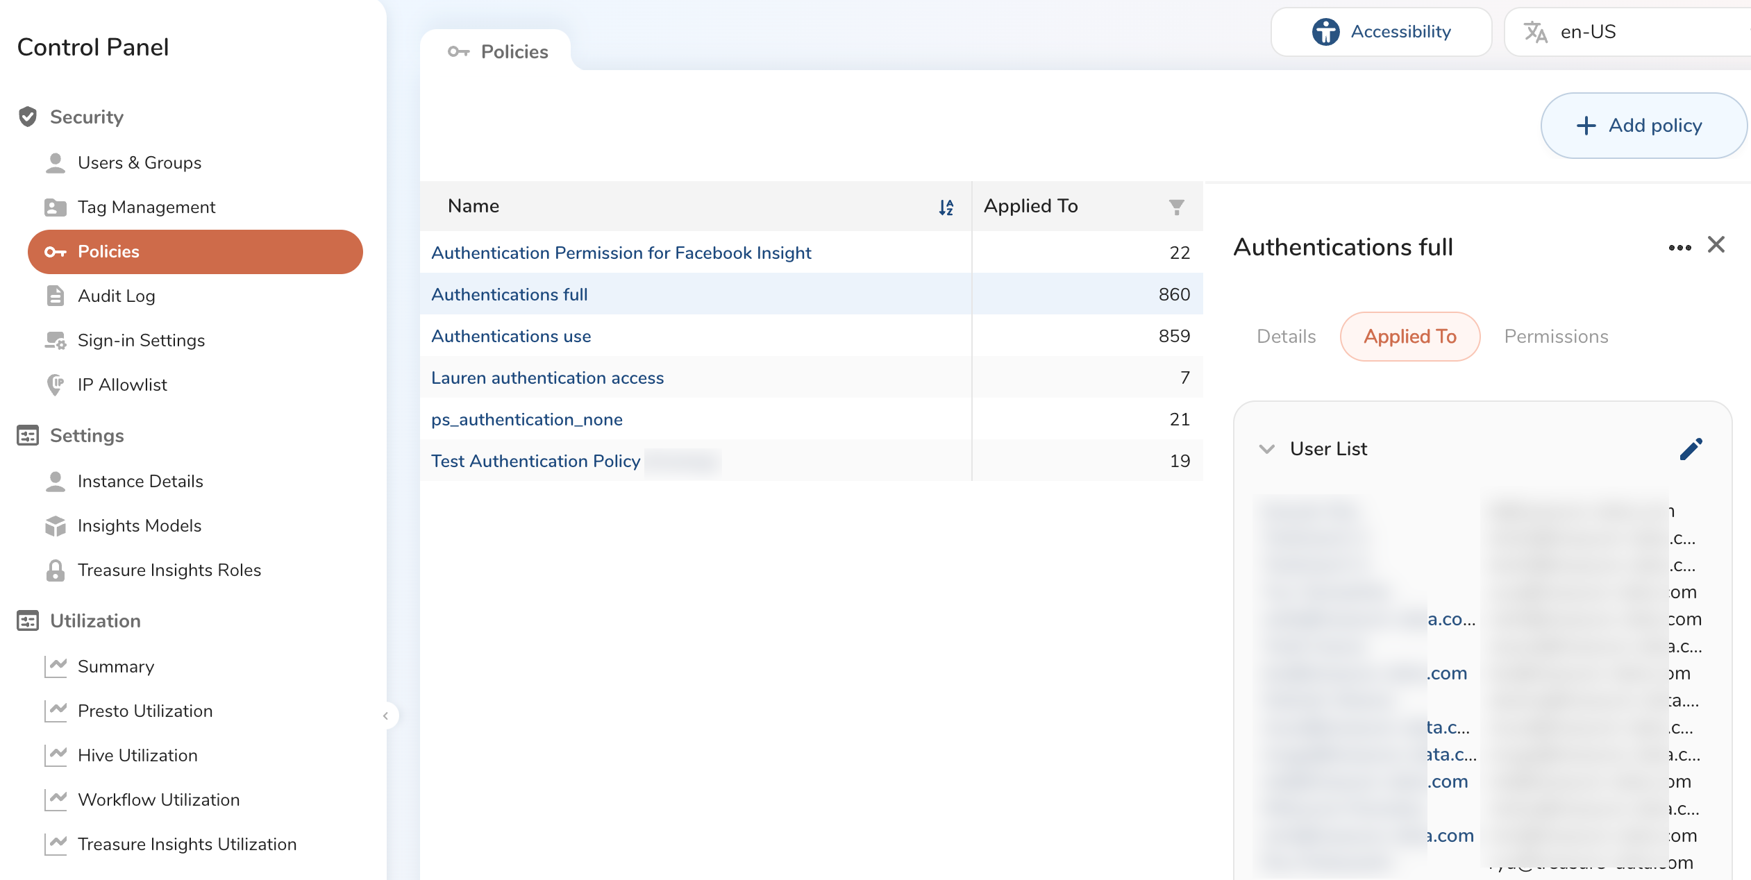Open Treasure Insights Roles lock item
Screen dimensions: 1751x880
169,570
